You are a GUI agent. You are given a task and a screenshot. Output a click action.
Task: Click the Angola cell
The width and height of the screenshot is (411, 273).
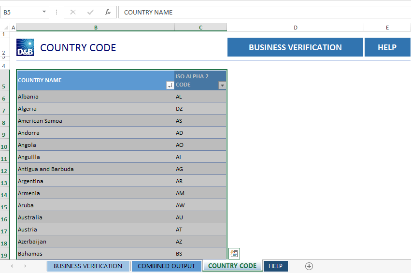[x=96, y=145]
